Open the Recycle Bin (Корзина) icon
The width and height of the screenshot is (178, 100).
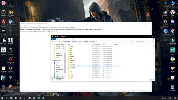[x=172, y=88]
